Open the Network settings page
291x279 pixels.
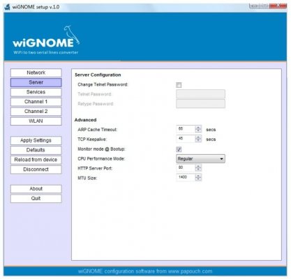[x=36, y=73]
